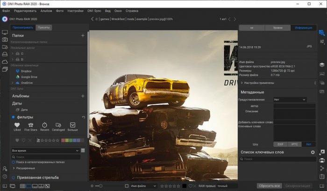Open the 'ON1 Sync' menu
This screenshot has height=191, width=327.
[x=94, y=11]
